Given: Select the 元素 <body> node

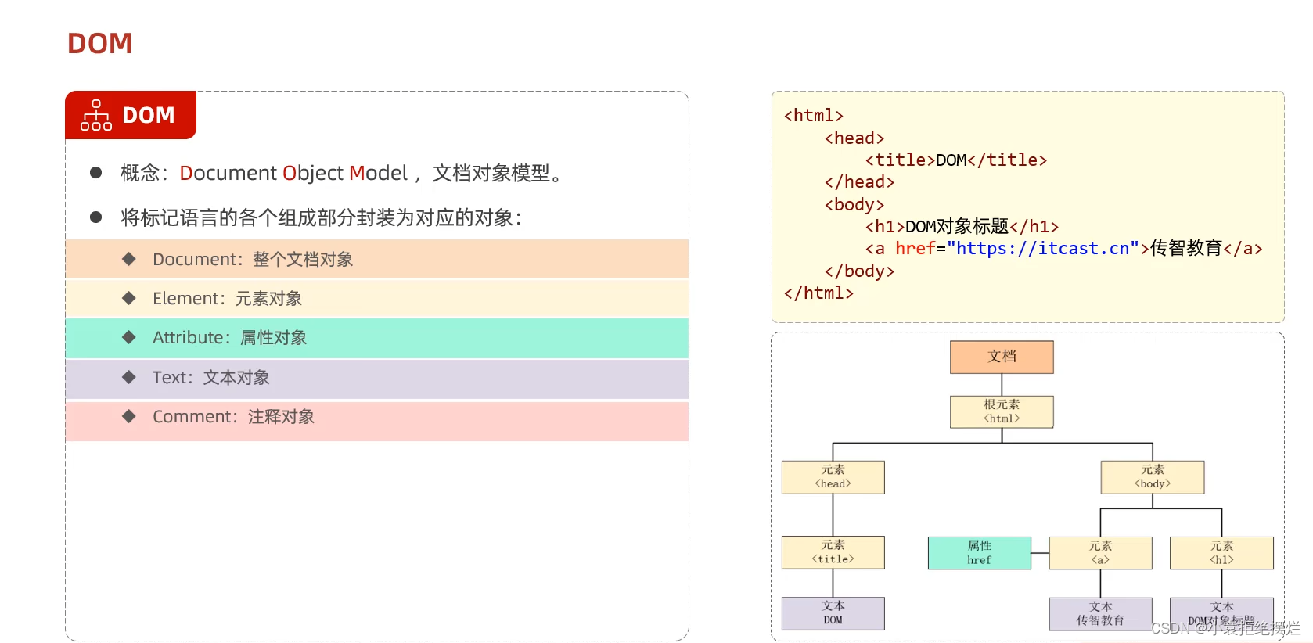Looking at the screenshot, I should pos(1153,477).
